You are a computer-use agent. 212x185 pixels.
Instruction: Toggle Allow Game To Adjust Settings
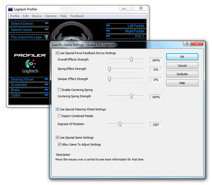click(x=59, y=144)
